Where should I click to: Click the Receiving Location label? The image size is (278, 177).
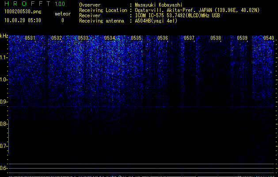(103, 10)
